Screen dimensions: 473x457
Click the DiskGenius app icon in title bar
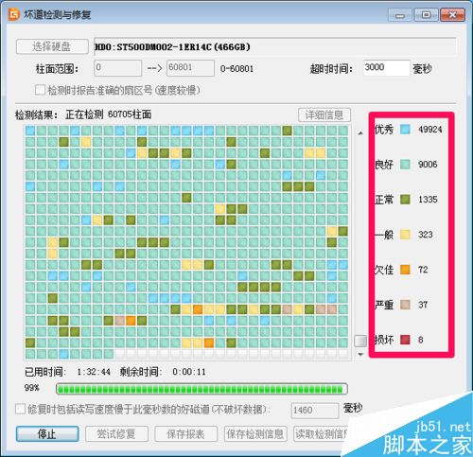14,15
